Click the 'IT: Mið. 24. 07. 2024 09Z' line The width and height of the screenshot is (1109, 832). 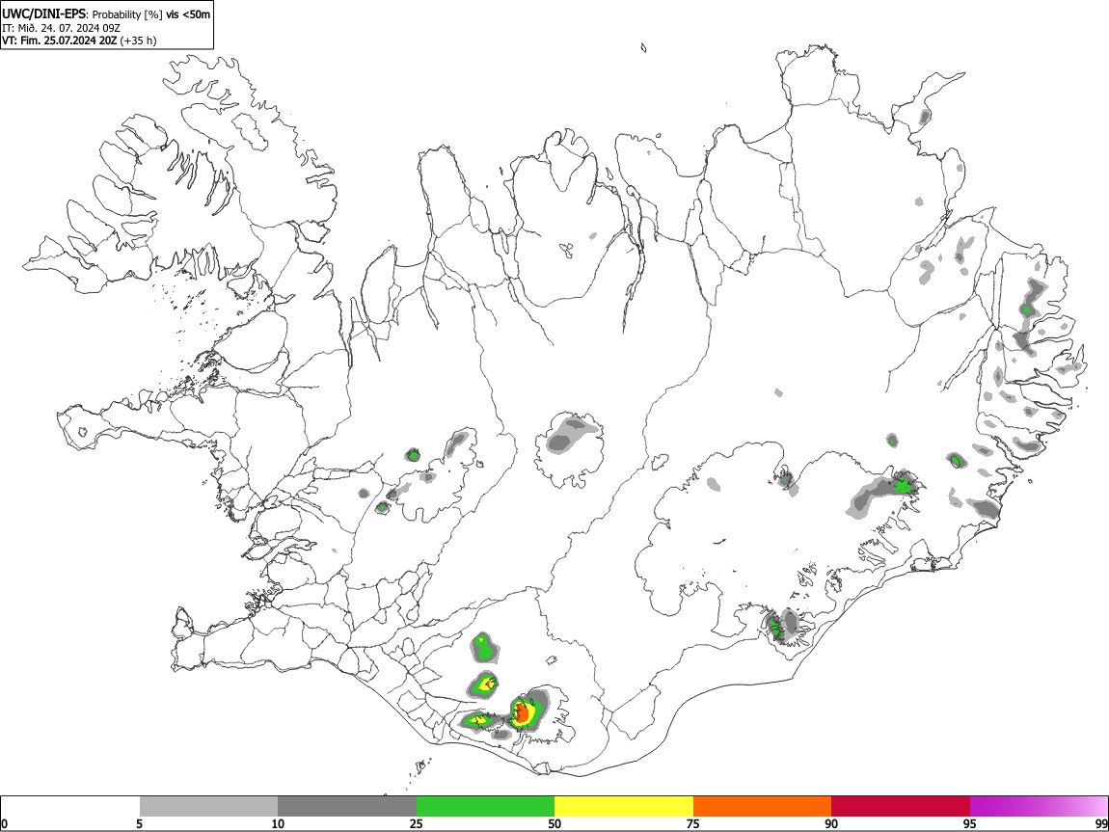pyautogui.click(x=61, y=28)
